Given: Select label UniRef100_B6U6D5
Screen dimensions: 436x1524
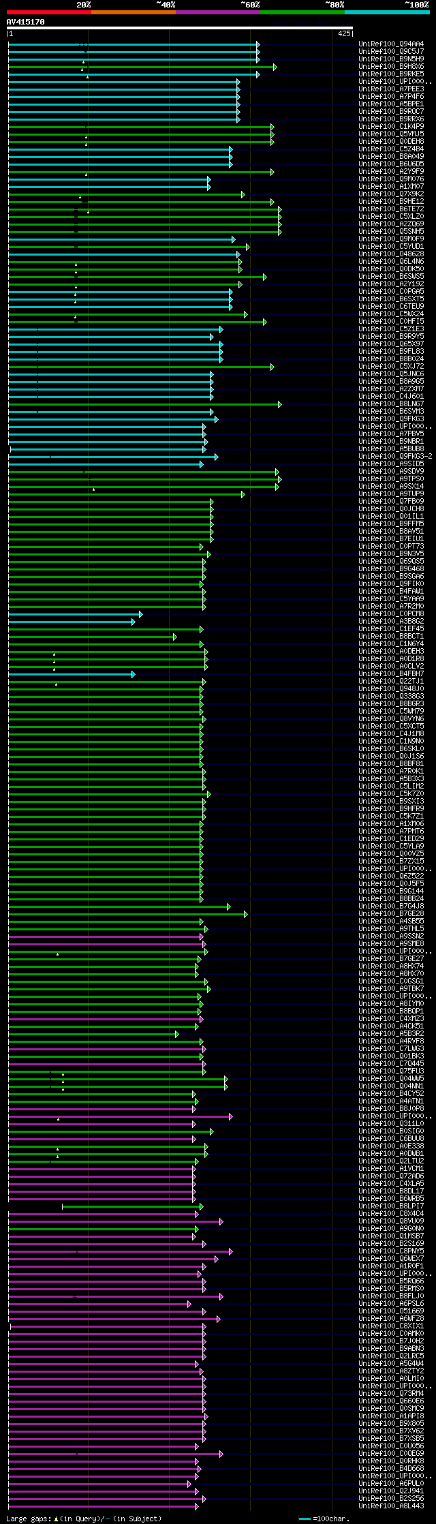Looking at the screenshot, I should (x=391, y=164).
